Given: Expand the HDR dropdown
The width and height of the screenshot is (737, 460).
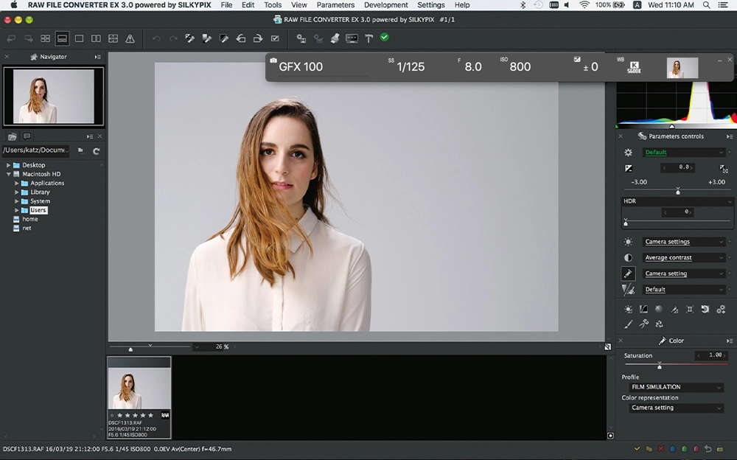Looking at the screenshot, I should pyautogui.click(x=677, y=201).
